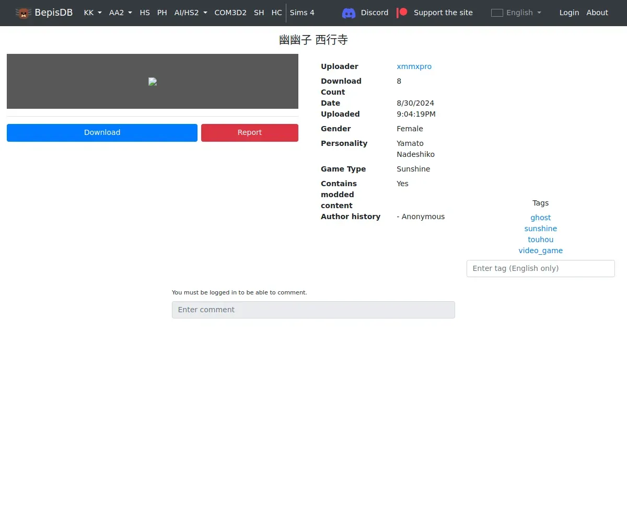Click the Enter comment field
627x523 pixels.
tap(313, 310)
